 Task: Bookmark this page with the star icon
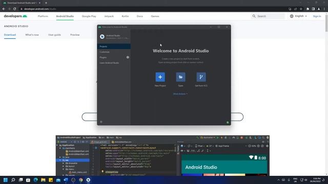pos(301,9)
